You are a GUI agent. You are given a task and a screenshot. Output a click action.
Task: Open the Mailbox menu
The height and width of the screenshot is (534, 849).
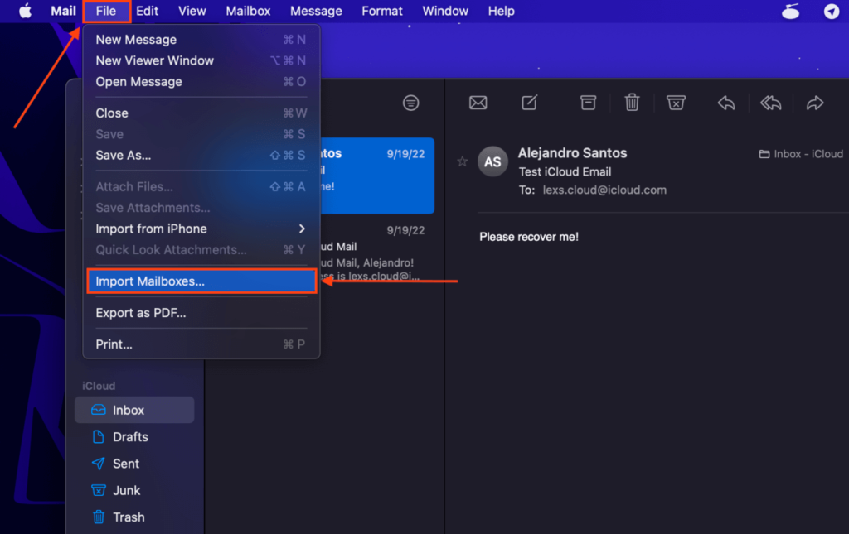click(x=248, y=11)
